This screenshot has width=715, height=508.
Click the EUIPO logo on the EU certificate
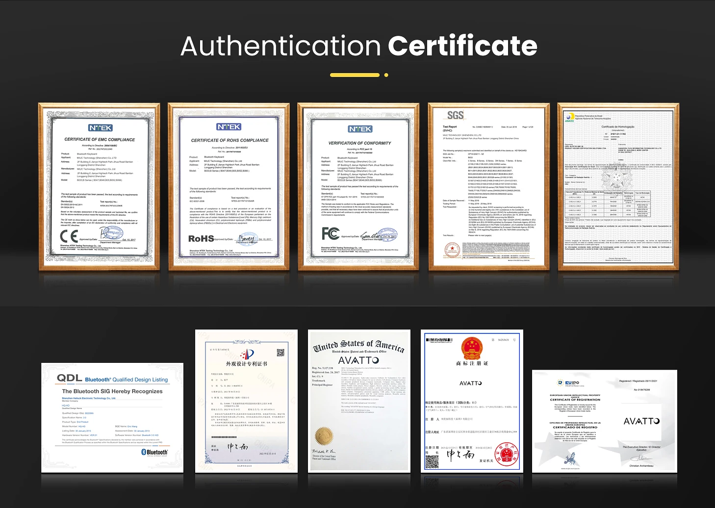(x=568, y=383)
